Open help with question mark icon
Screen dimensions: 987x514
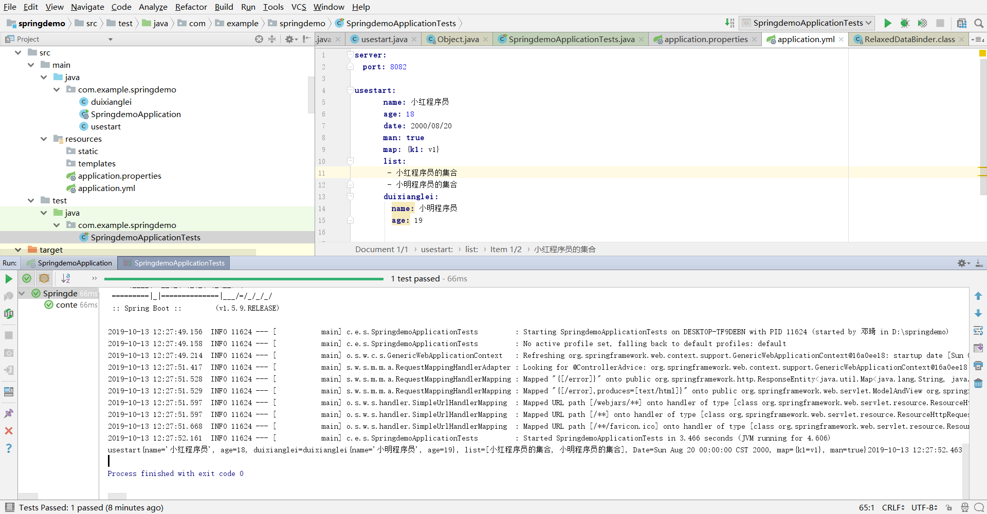coord(9,448)
